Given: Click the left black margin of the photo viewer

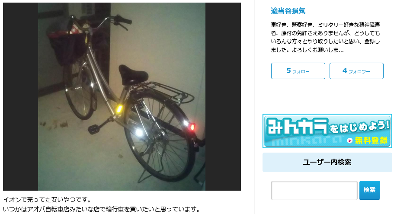Looking at the screenshot, I should coord(20,96).
